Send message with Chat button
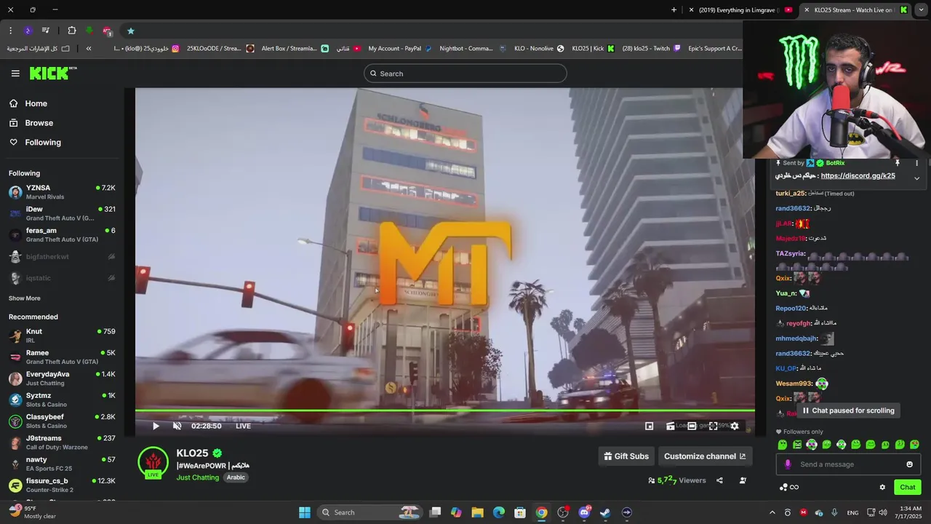931x524 pixels. click(x=908, y=488)
